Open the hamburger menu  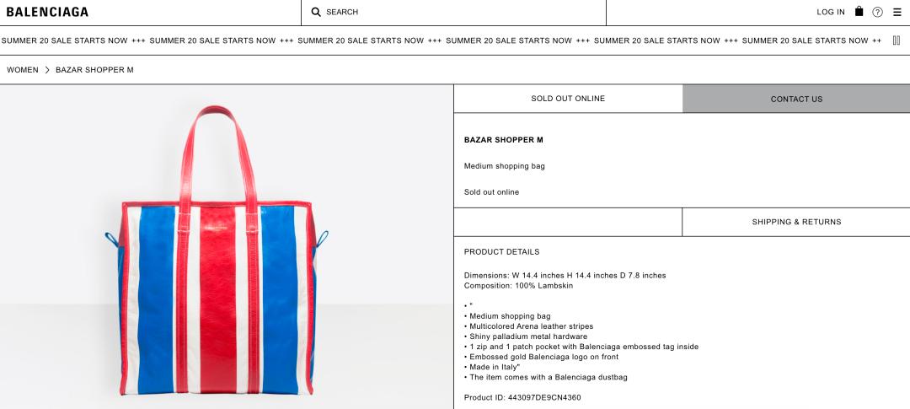pos(897,13)
